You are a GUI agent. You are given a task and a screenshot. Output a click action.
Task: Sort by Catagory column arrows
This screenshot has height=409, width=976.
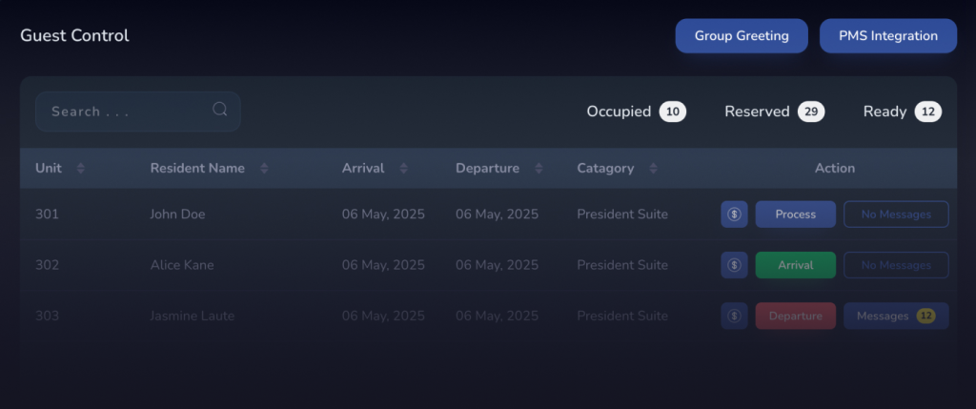tap(653, 168)
